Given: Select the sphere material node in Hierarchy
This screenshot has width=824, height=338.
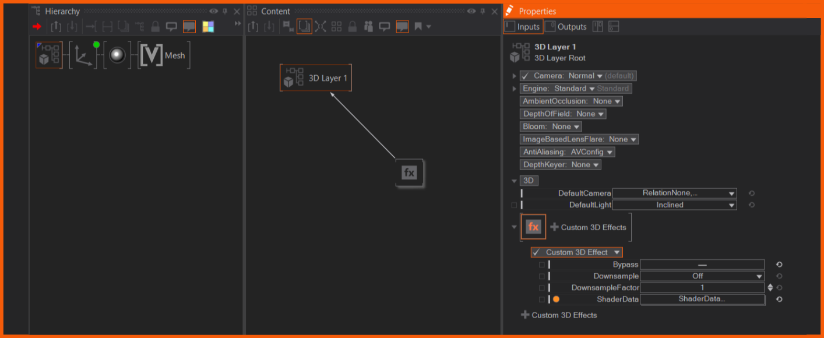Looking at the screenshot, I should (117, 55).
